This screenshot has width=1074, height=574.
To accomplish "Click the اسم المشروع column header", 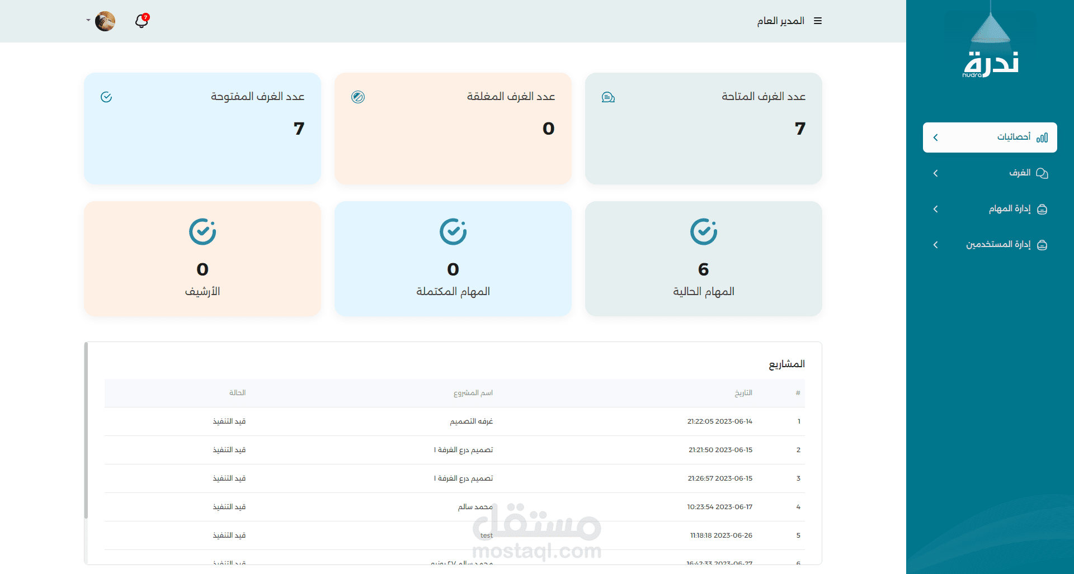I will click(473, 393).
